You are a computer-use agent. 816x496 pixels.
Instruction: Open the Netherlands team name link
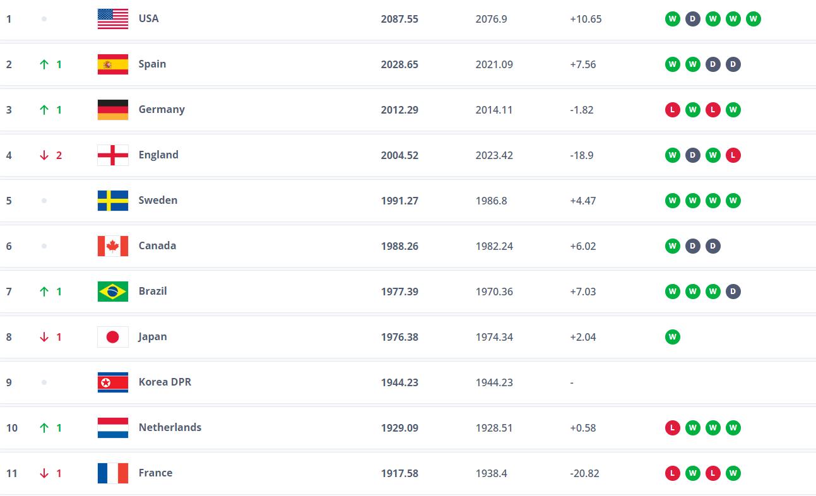coord(170,427)
